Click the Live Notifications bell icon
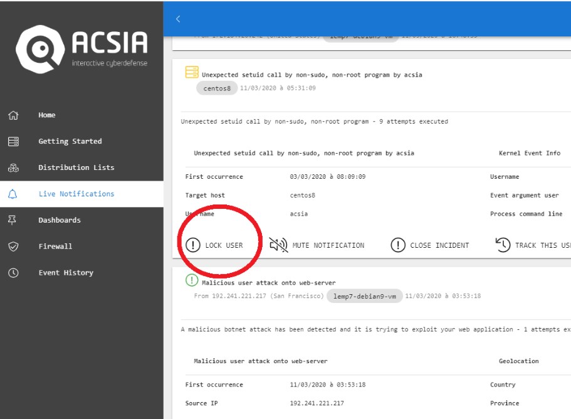The image size is (571, 419). pyautogui.click(x=13, y=194)
